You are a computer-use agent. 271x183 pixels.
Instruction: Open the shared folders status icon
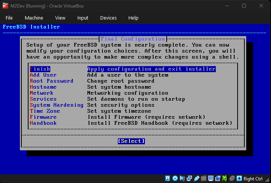coord(203,178)
